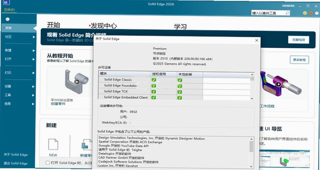This screenshot has height=170, width=320.
Task: Click the back arrow in the sidebar
Action: 8,19
